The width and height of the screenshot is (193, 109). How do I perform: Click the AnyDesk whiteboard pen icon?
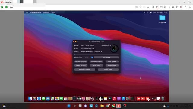[185, 7]
